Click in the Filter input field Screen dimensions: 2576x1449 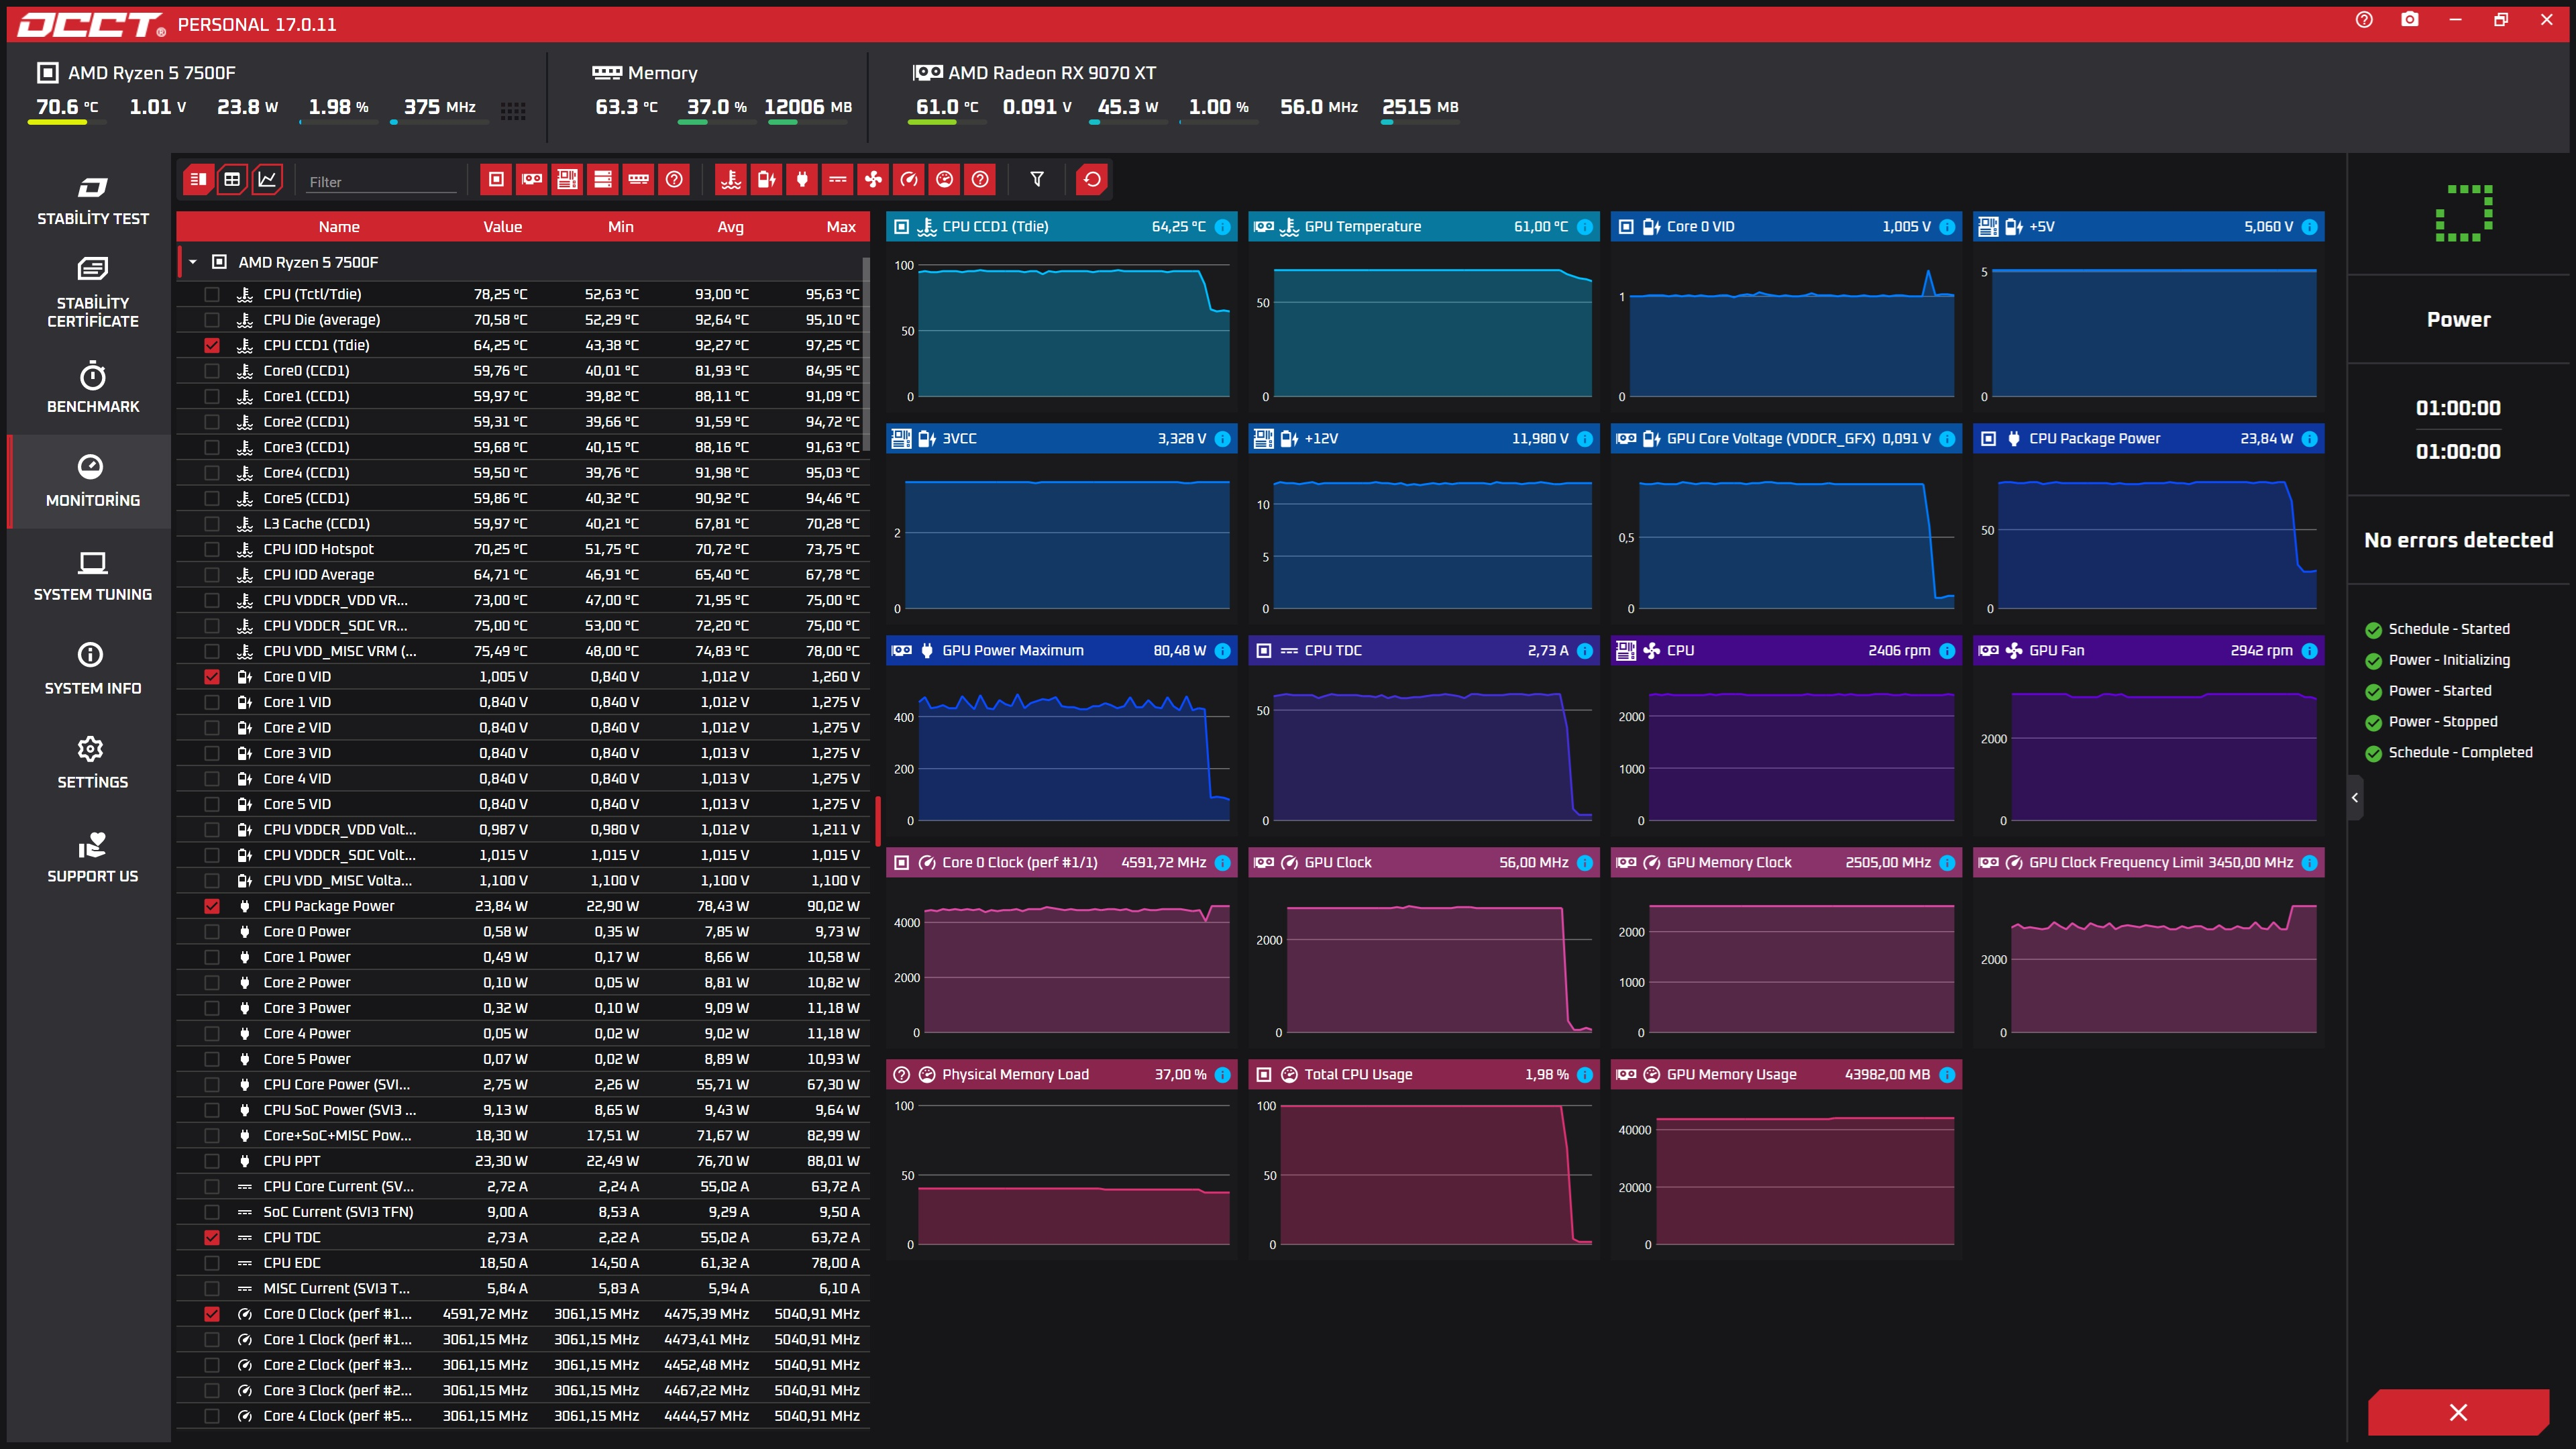(x=381, y=182)
